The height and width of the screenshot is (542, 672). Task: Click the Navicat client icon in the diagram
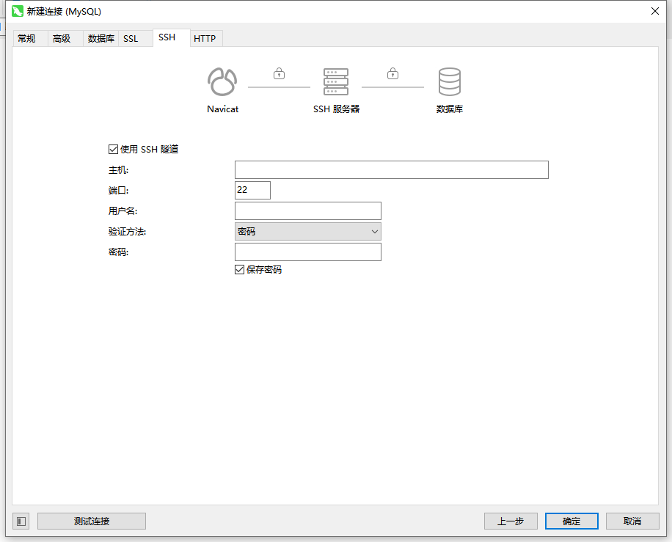point(222,82)
